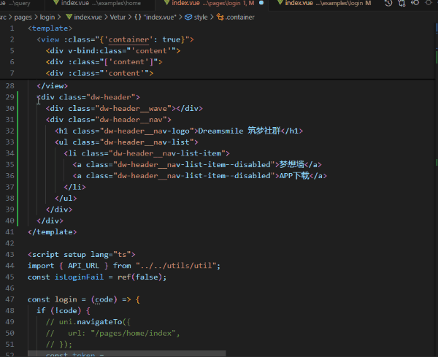Image resolution: width=438 pixels, height=357 pixels.
Task: Click 'login' constant on line 47
Action: (66, 299)
